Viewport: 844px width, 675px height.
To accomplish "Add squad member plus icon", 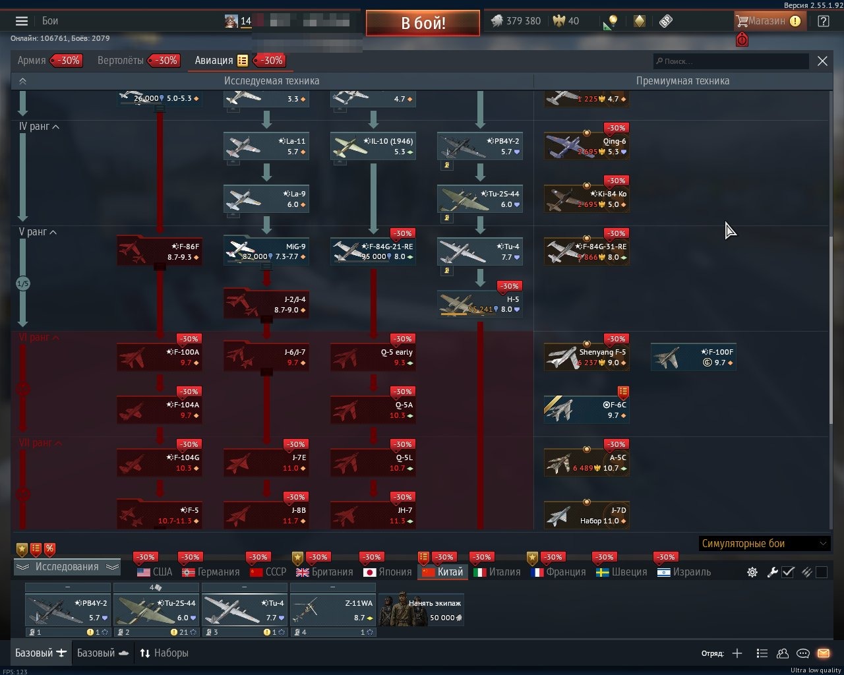I will 737,653.
